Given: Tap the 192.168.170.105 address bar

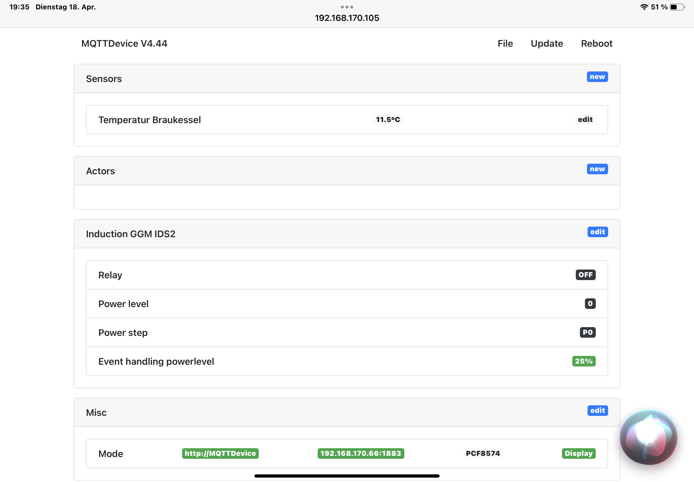Looking at the screenshot, I should coord(347,18).
